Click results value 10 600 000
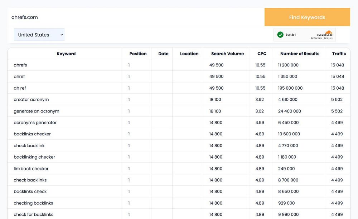Viewport: 358px width, 219px height. 289,134
